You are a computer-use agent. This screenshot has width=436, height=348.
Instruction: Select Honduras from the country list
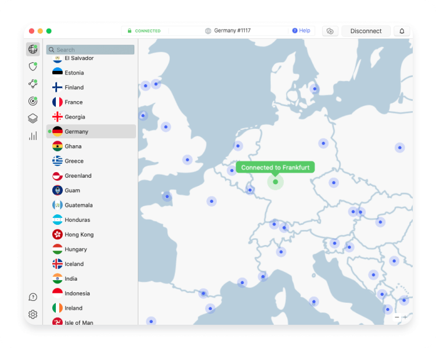(91, 220)
